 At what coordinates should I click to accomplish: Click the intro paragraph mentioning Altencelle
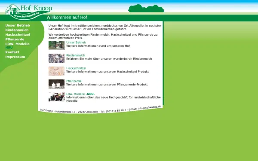pos(104,27)
